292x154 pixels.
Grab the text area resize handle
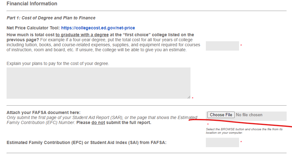189,97
